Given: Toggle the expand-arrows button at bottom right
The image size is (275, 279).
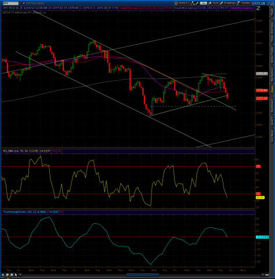Looking at the screenshot, I should (x=267, y=275).
